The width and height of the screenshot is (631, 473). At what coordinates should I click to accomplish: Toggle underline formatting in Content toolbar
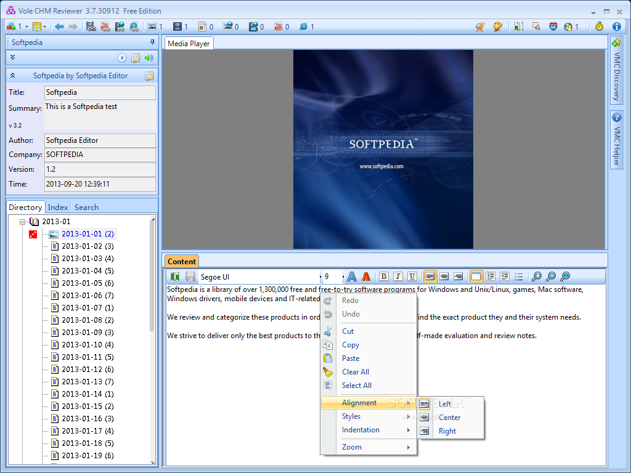[412, 277]
